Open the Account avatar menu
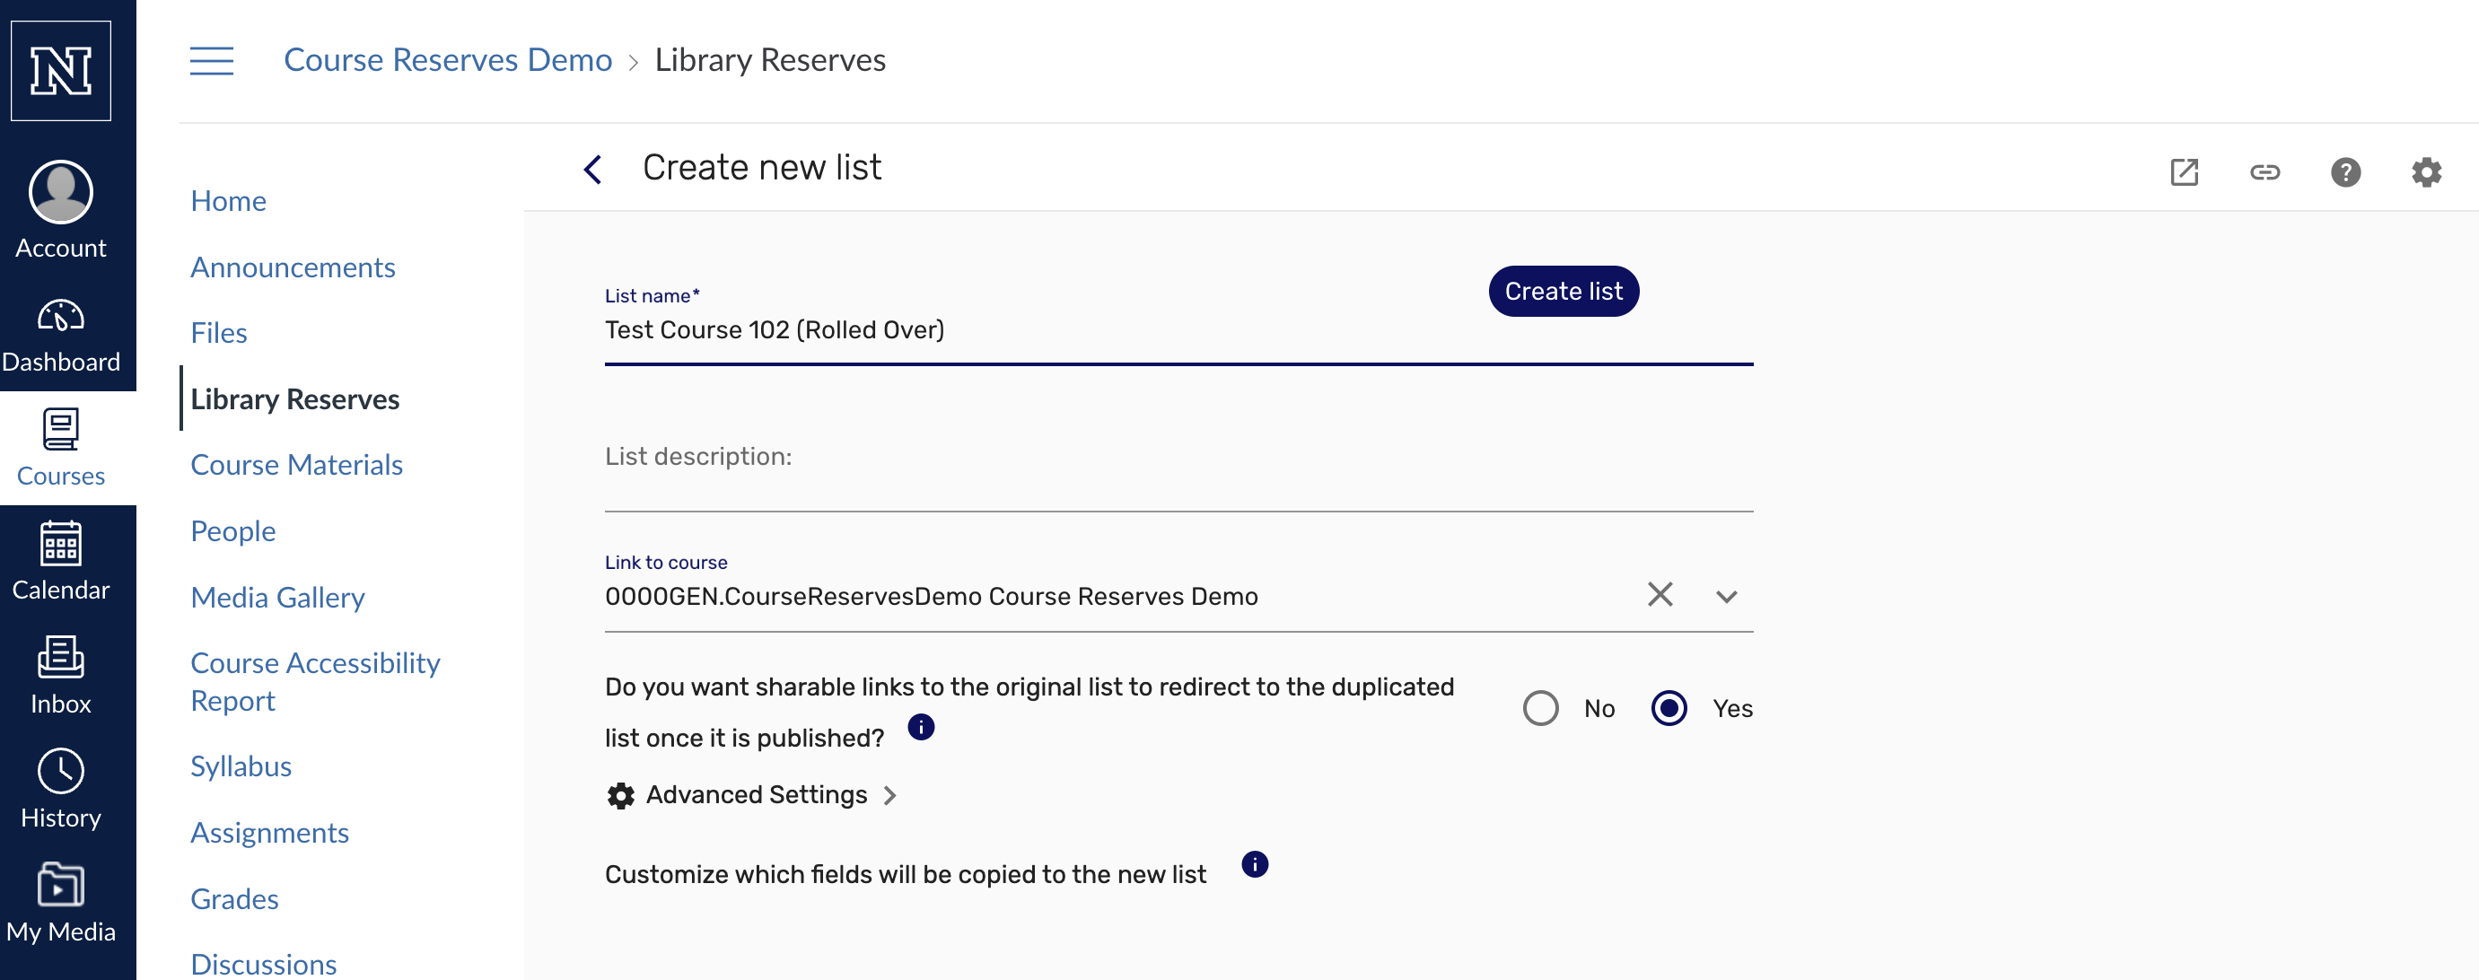The width and height of the screenshot is (2479, 980). point(61,211)
